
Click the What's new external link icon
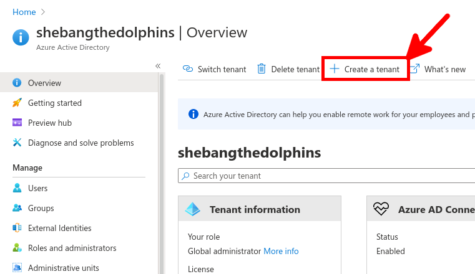[414, 68]
